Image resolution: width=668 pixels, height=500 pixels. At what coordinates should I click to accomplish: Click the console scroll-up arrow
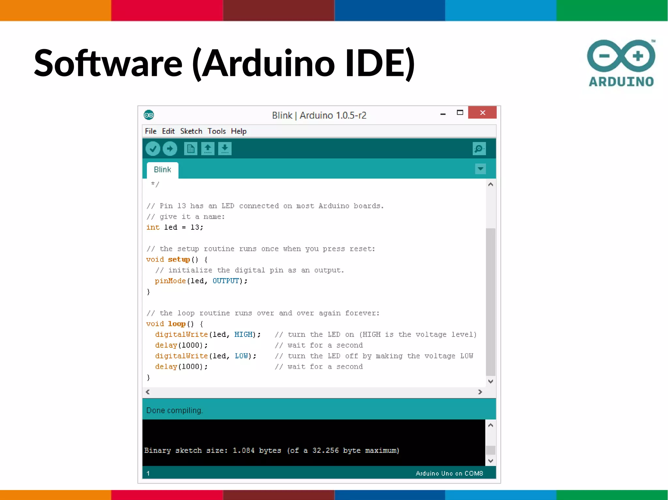(x=491, y=425)
